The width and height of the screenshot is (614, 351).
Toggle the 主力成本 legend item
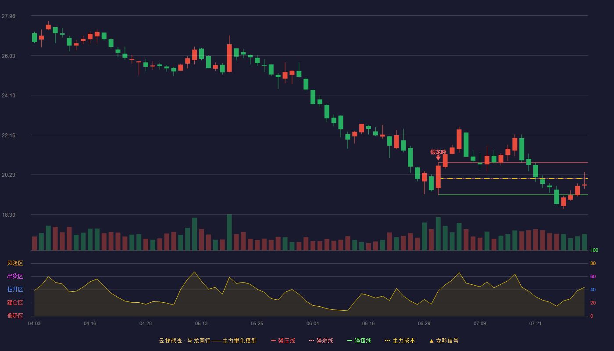pos(400,340)
